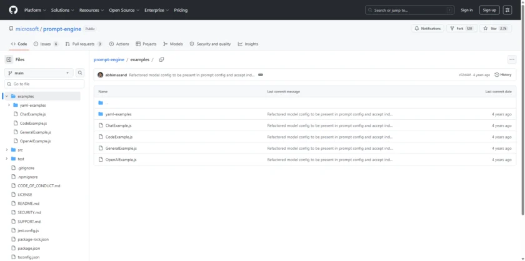
Task: Open the Resources menu dropdown
Action: (x=91, y=10)
